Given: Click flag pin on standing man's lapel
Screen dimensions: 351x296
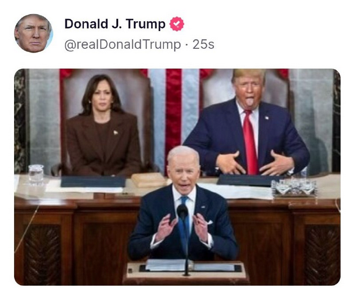Looking at the screenshot, I should [x=267, y=118].
